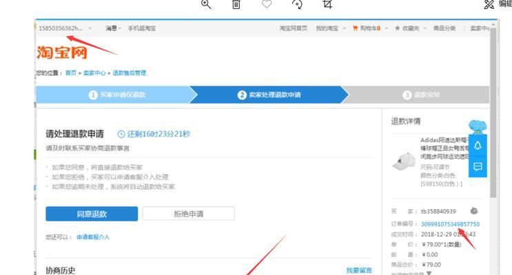The image size is (512, 275).
Task: Click the cap product thumbnail
Action: (404, 161)
